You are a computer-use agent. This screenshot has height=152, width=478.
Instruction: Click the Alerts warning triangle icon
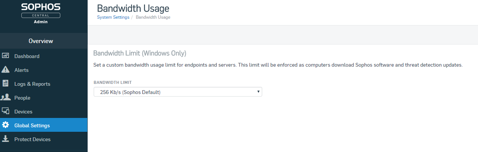pos(6,70)
